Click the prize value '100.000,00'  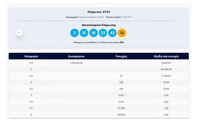(x=166, y=69)
